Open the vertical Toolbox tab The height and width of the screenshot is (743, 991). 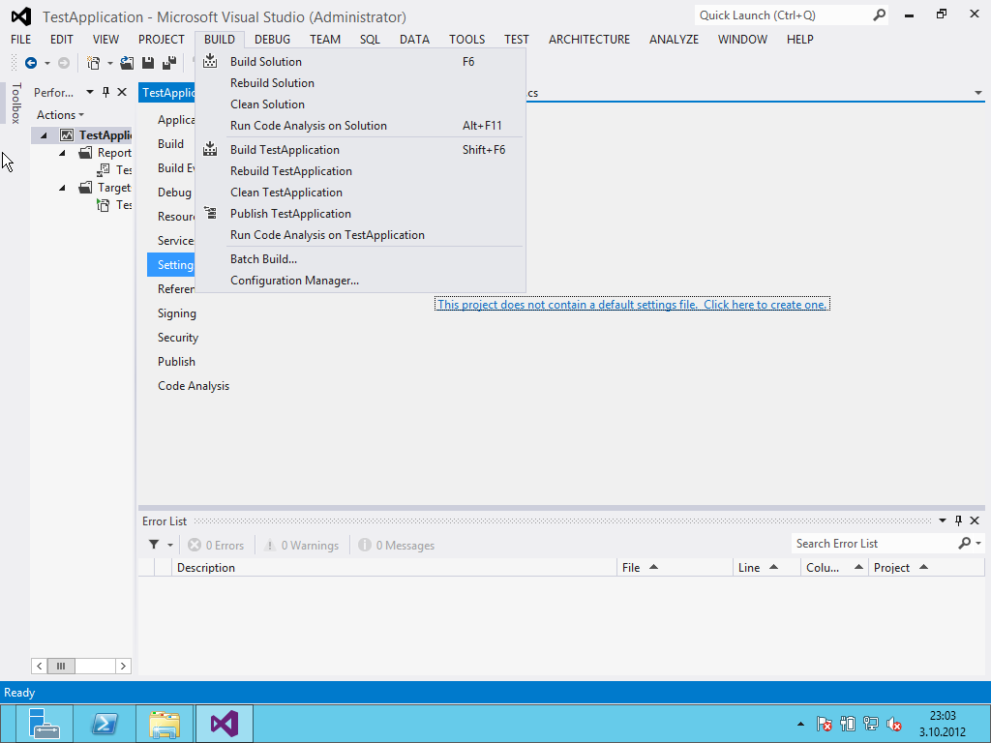coord(16,103)
